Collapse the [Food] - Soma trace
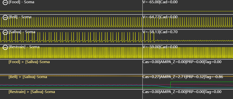Image resolution: width=233 pixels, height=99 pixels. tap(5, 2)
